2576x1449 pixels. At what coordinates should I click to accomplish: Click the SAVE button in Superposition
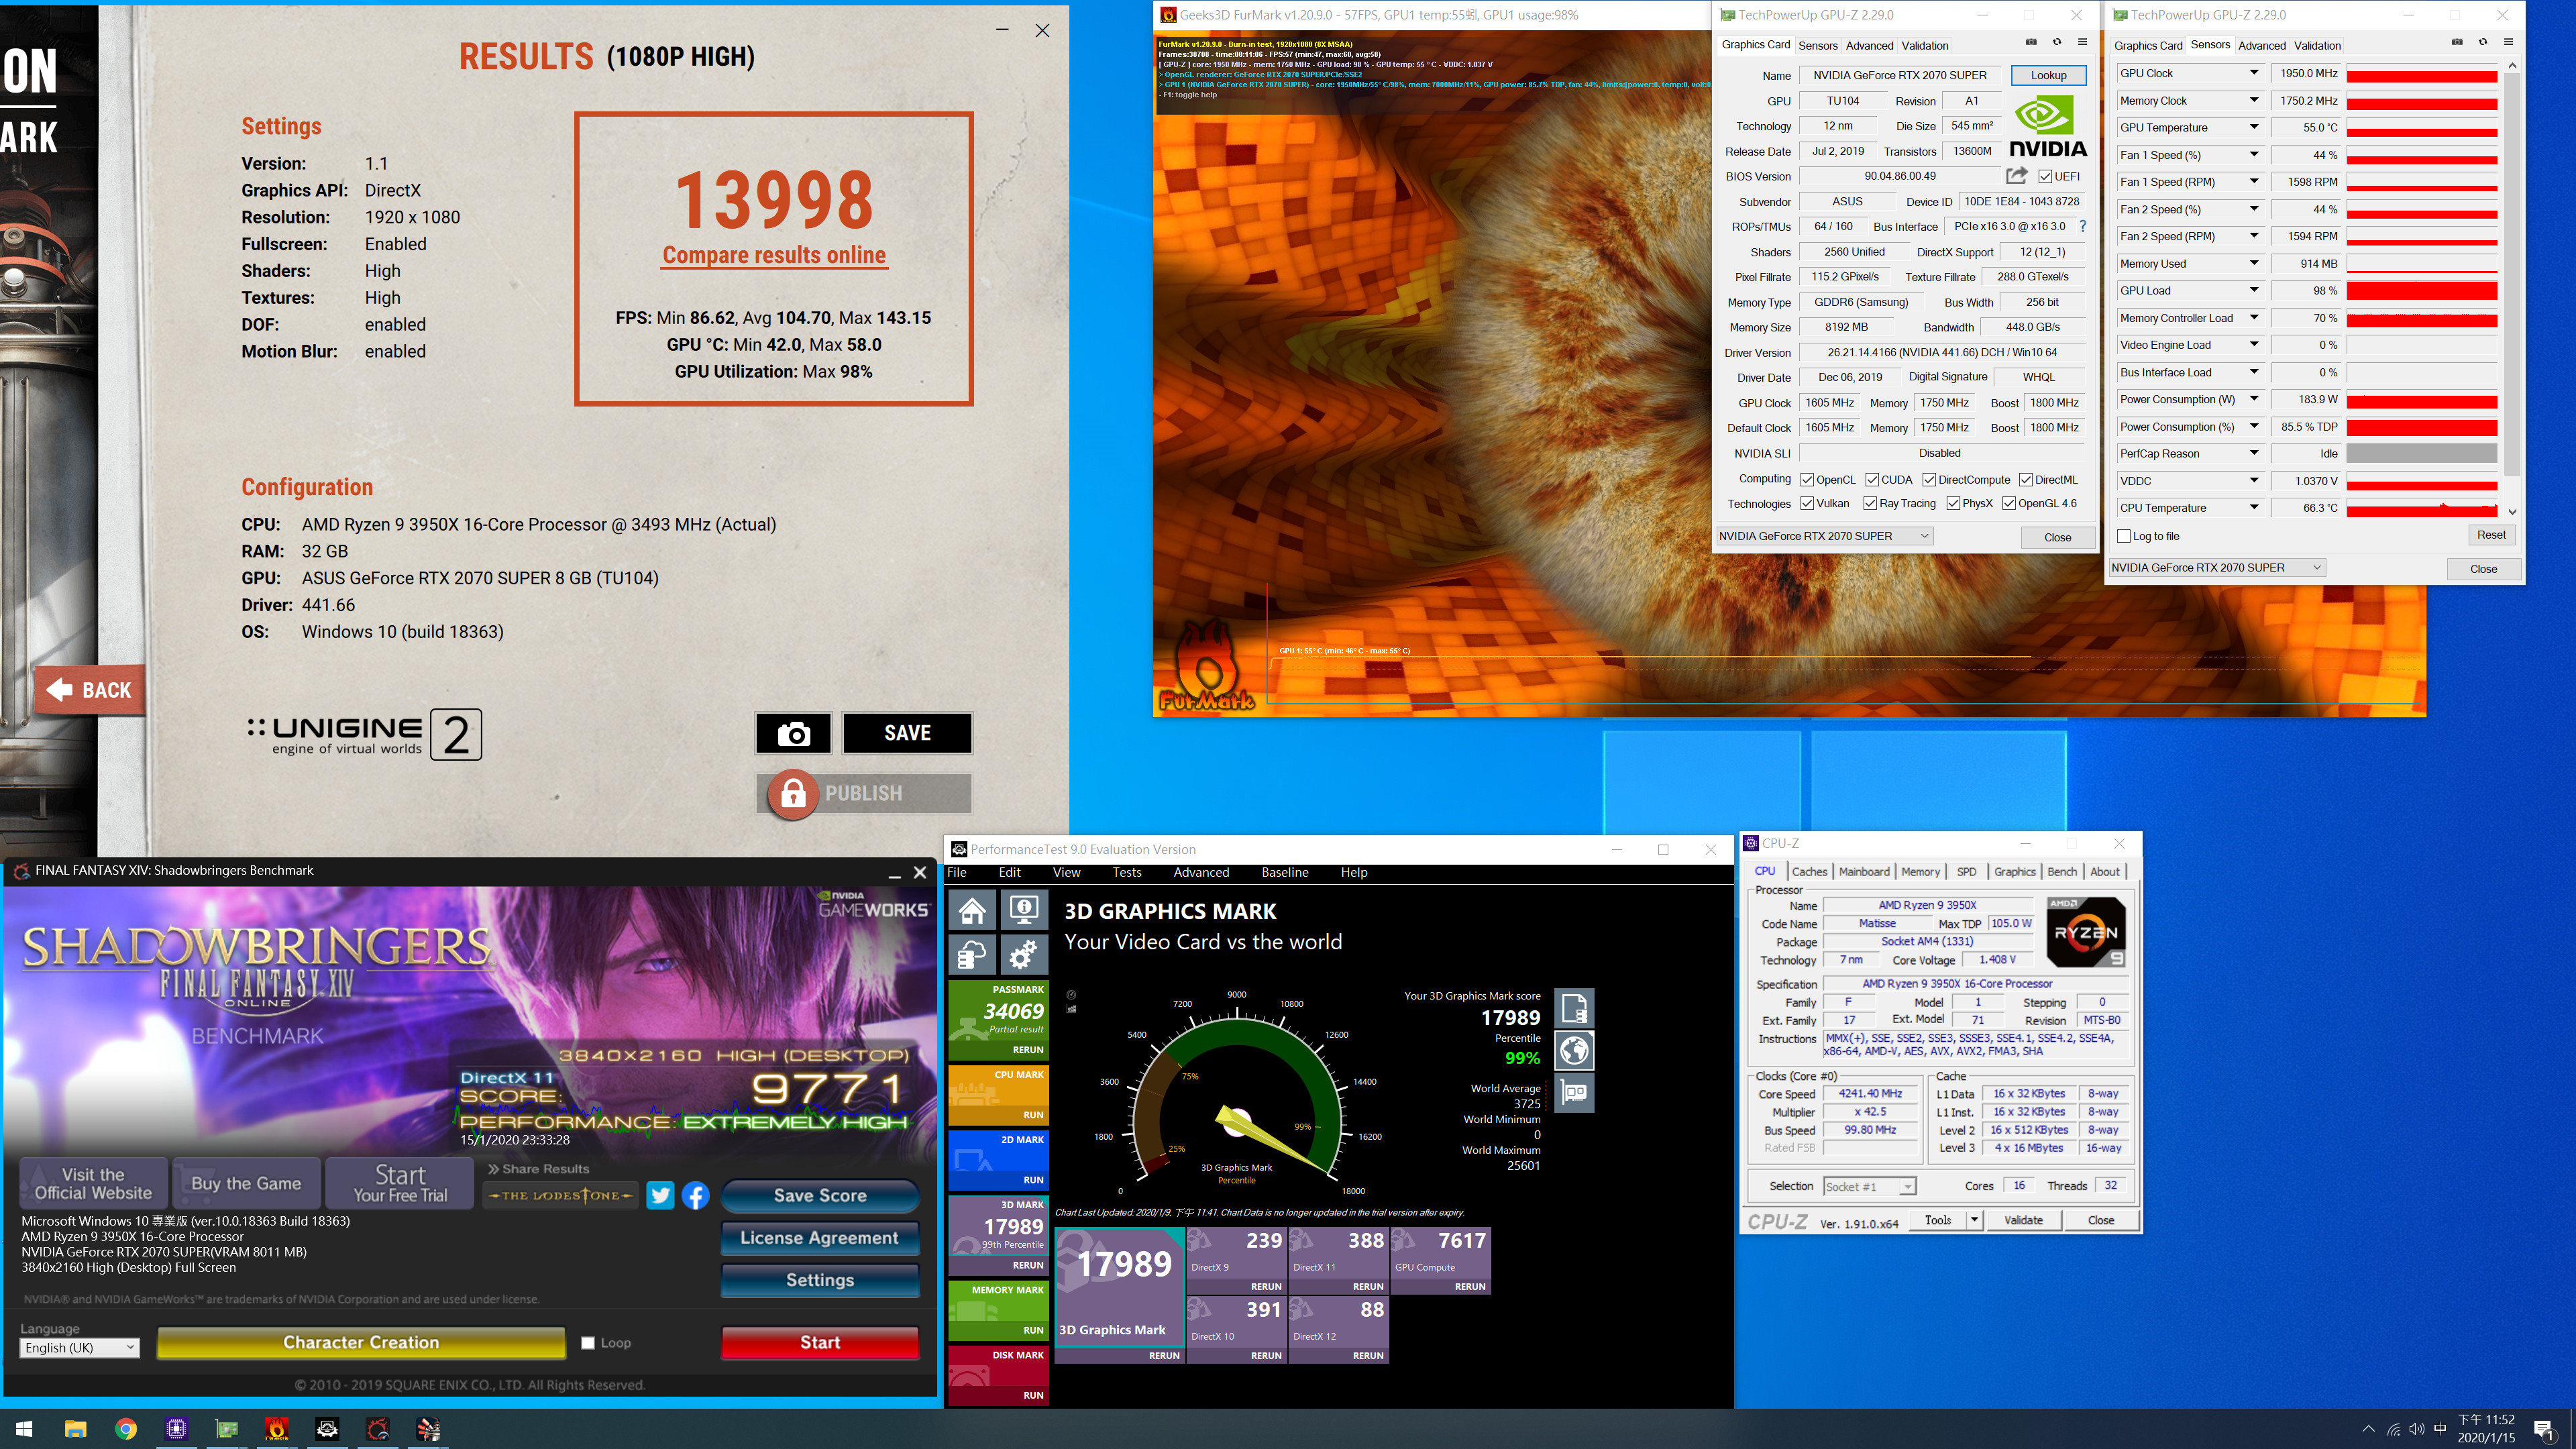coord(907,733)
